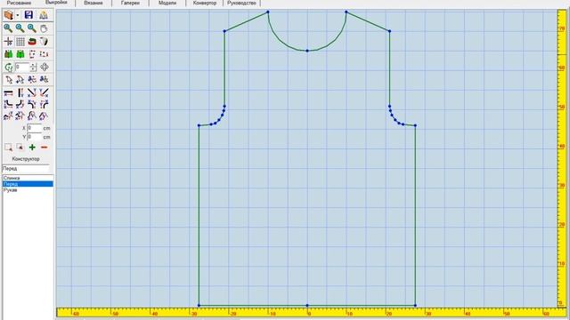Image resolution: width=570 pixels, height=320 pixels.
Task: Switch to the Руководство tab
Action: 241,3
